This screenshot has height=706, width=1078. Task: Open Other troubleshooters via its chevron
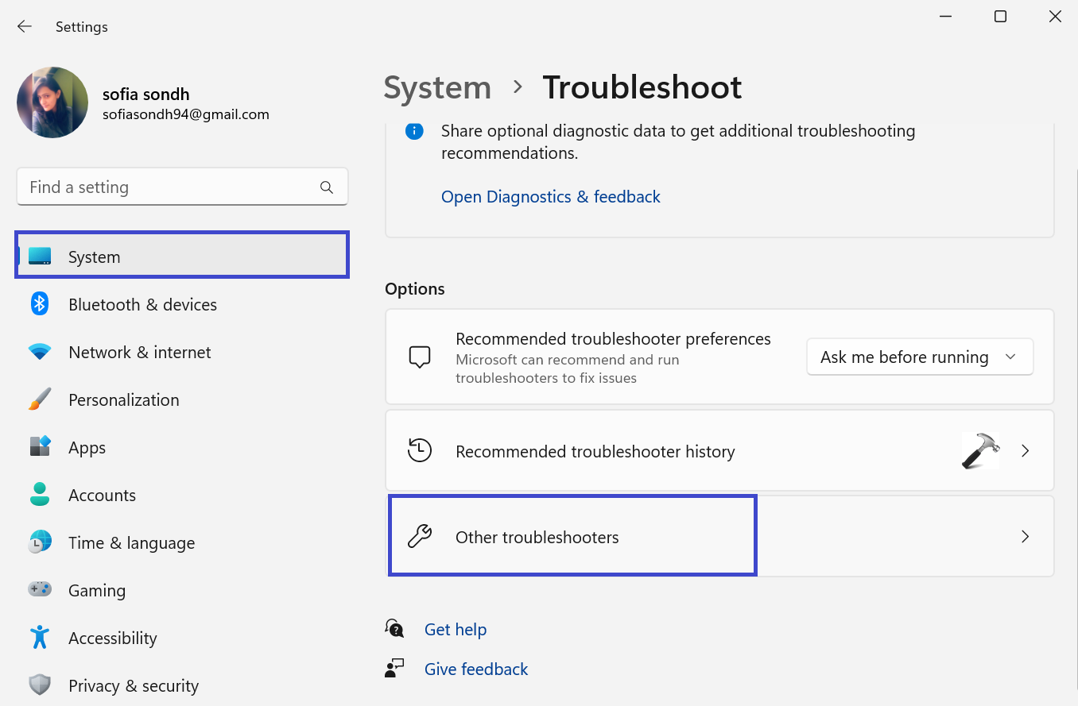click(1025, 537)
